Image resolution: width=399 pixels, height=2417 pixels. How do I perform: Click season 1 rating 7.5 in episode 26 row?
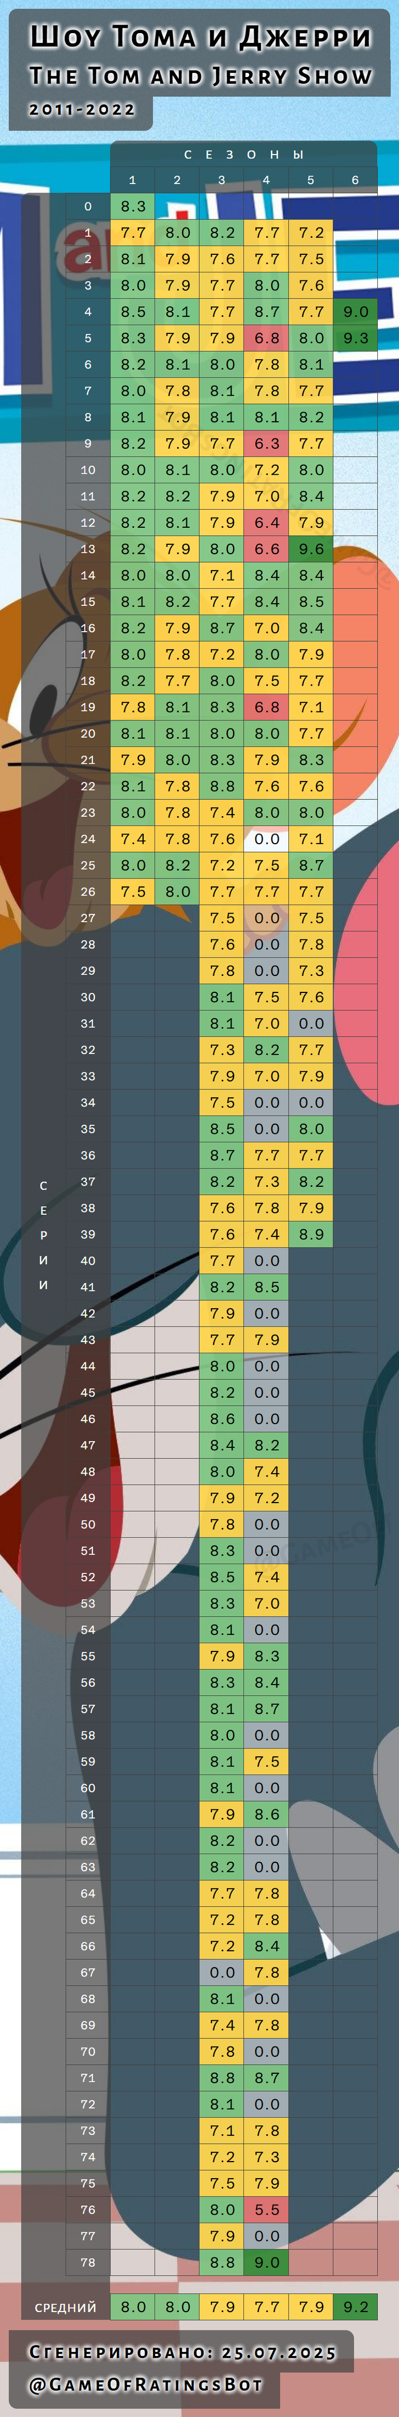pos(133,892)
